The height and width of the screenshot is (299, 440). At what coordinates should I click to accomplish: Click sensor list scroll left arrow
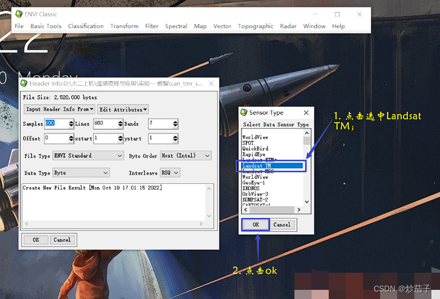tap(246, 209)
